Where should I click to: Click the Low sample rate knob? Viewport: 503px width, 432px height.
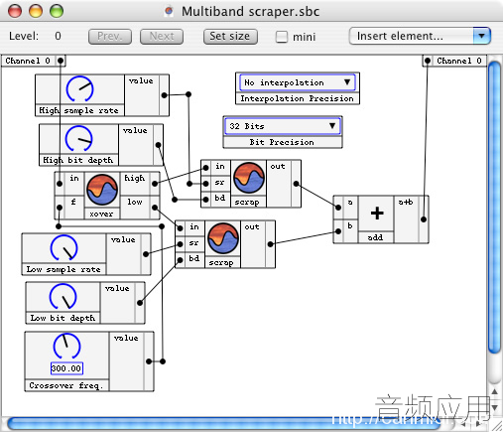tap(64, 247)
